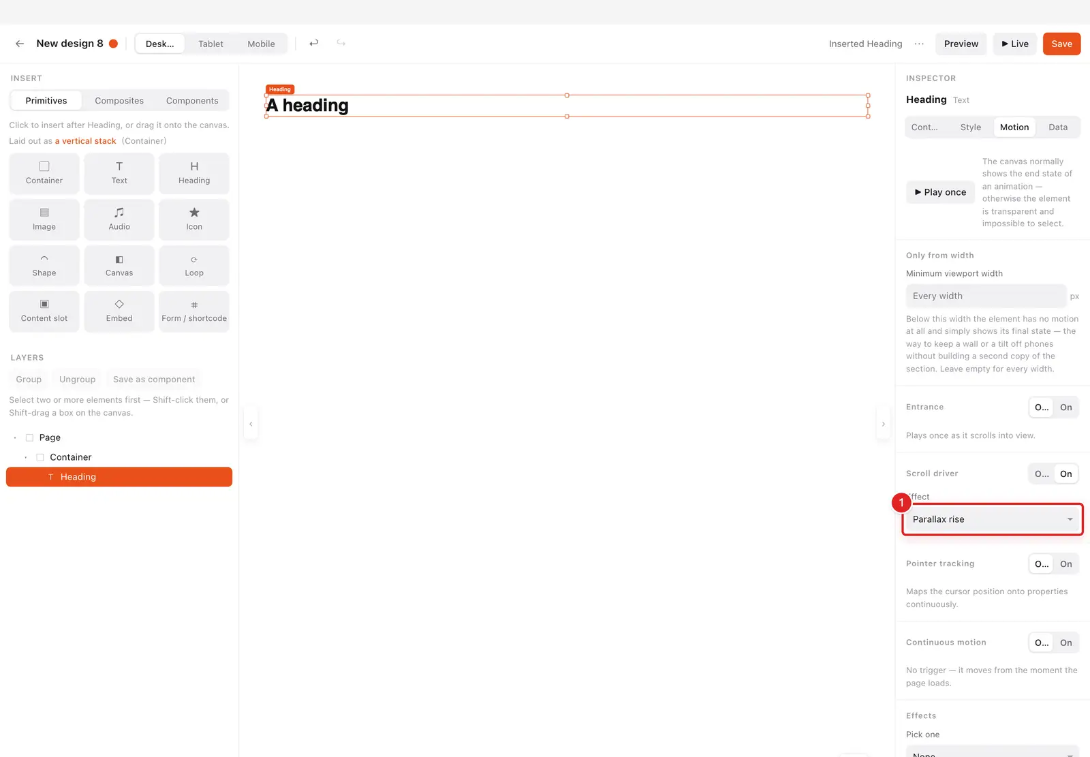Turn Pointer tracking On

pyautogui.click(x=1066, y=563)
